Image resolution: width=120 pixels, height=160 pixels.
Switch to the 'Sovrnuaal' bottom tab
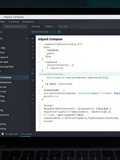26,134
